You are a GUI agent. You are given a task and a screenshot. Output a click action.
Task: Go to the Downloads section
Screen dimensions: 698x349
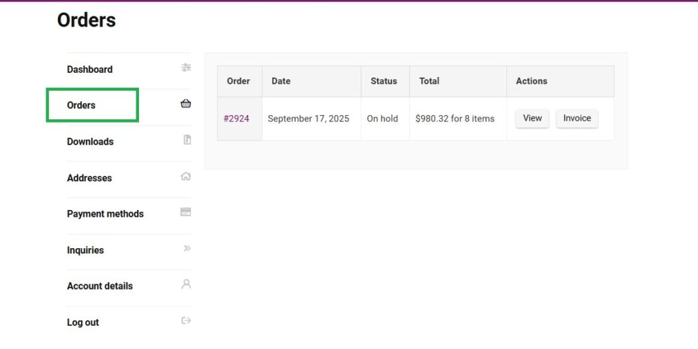(90, 142)
